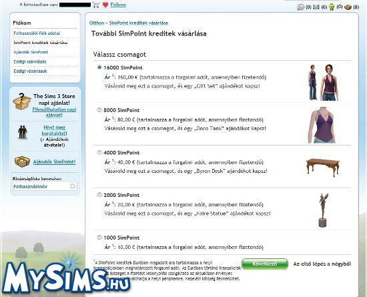Click the green gift icon in header
The height and width of the screenshot is (297, 367).
pyautogui.click(x=332, y=7)
